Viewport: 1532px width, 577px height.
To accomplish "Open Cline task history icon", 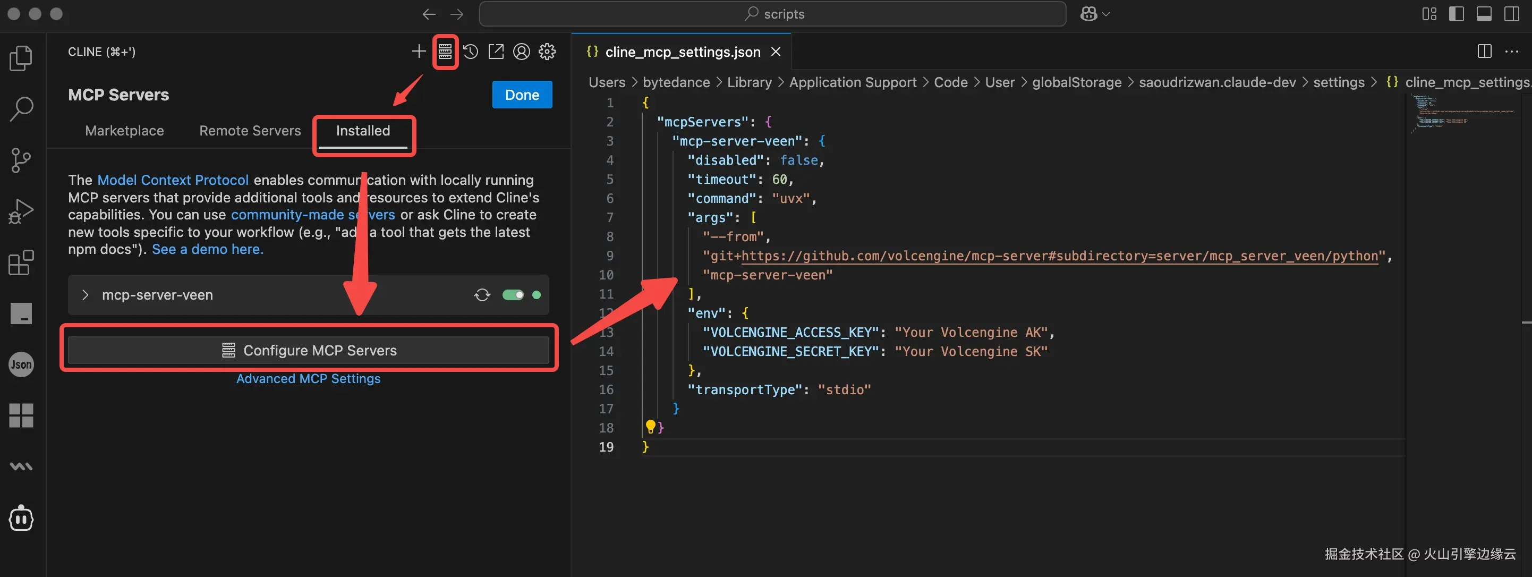I will [x=471, y=52].
